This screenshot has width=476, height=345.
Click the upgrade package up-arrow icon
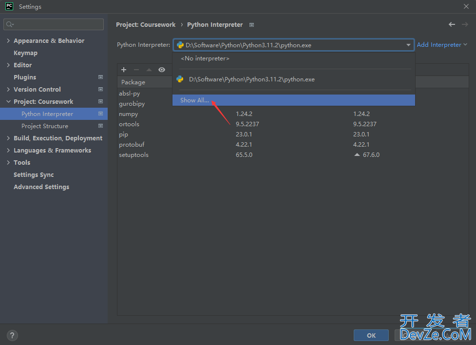tap(149, 70)
